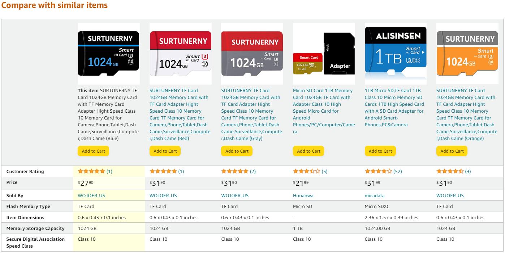Image resolution: width=505 pixels, height=253 pixels.
Task: Open the gray SURTUNERNY 1024GB card image
Action: pos(252,53)
